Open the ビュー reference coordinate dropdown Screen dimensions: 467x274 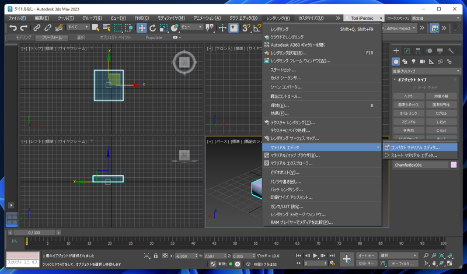tap(192, 27)
